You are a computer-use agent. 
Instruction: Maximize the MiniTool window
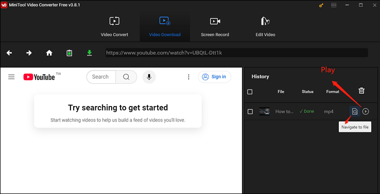361,5
